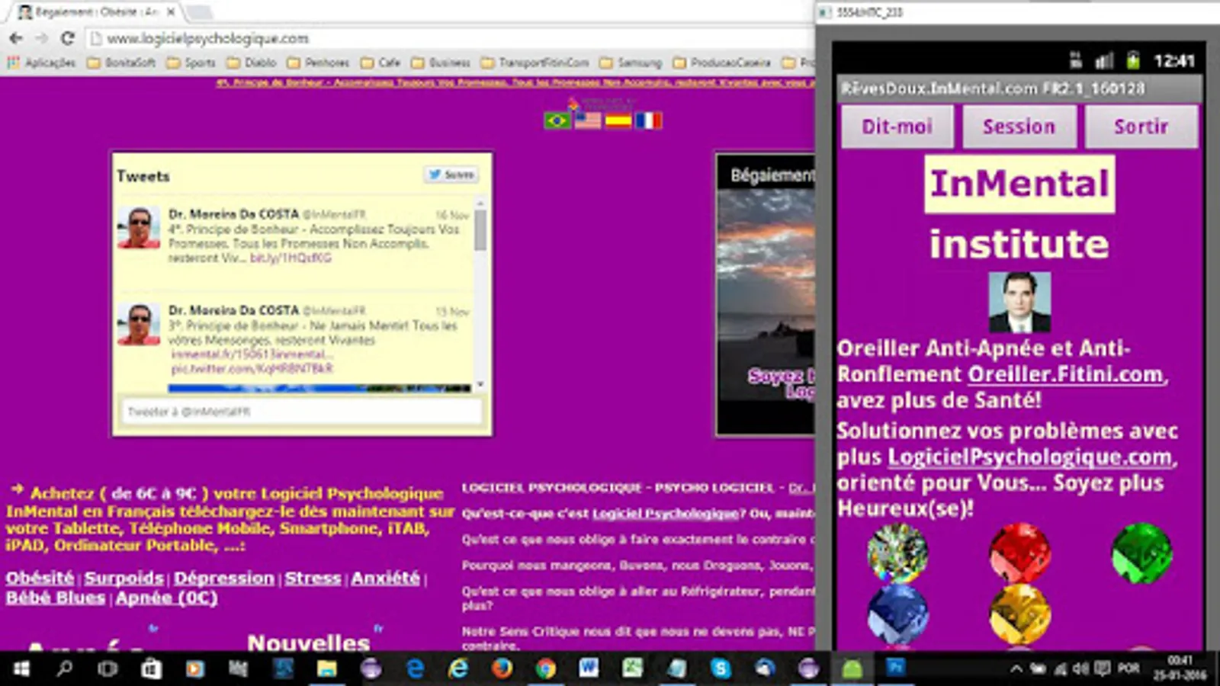1220x686 pixels.
Task: Tap the yellow gem icon in the emulator
Action: click(x=1019, y=614)
